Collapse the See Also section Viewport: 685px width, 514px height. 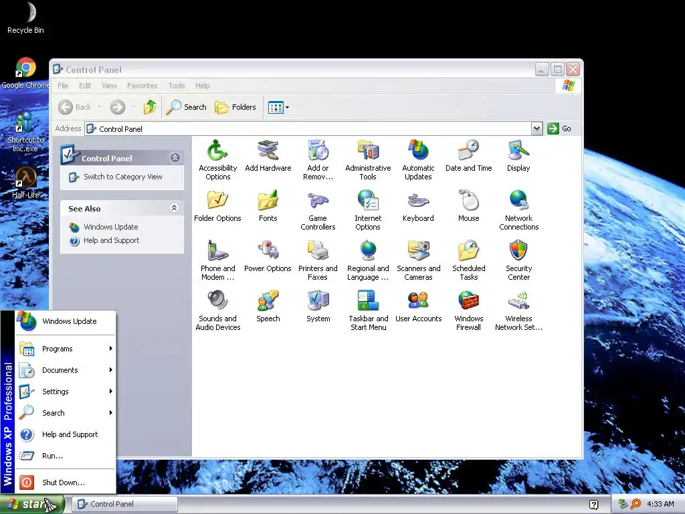[175, 208]
